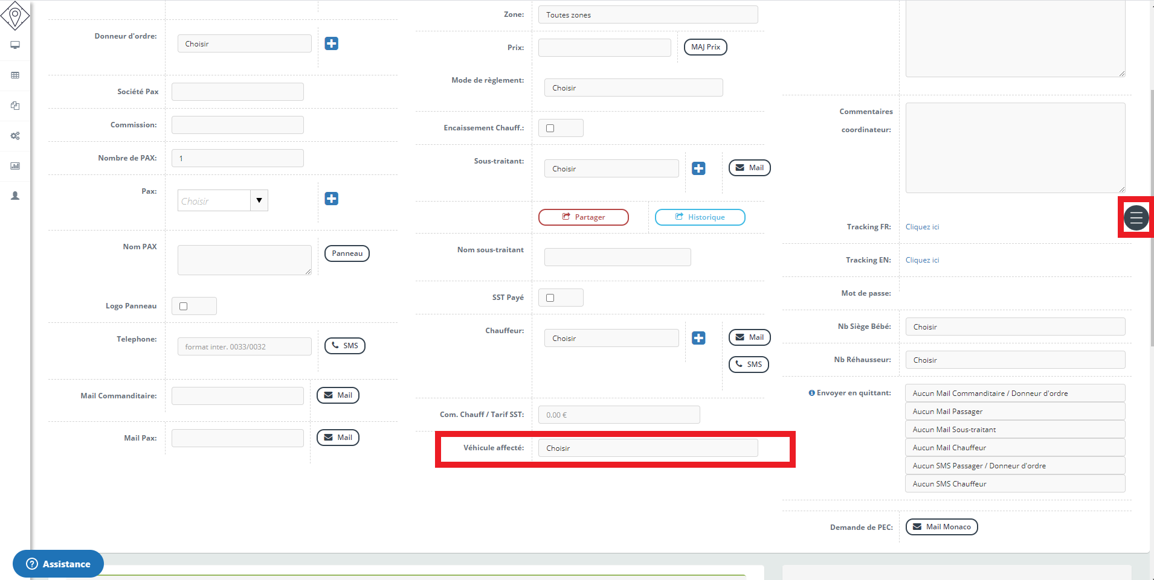Viewport: 1154px width, 580px height.
Task: Open the bar chart statistics icon
Action: pyautogui.click(x=15, y=166)
